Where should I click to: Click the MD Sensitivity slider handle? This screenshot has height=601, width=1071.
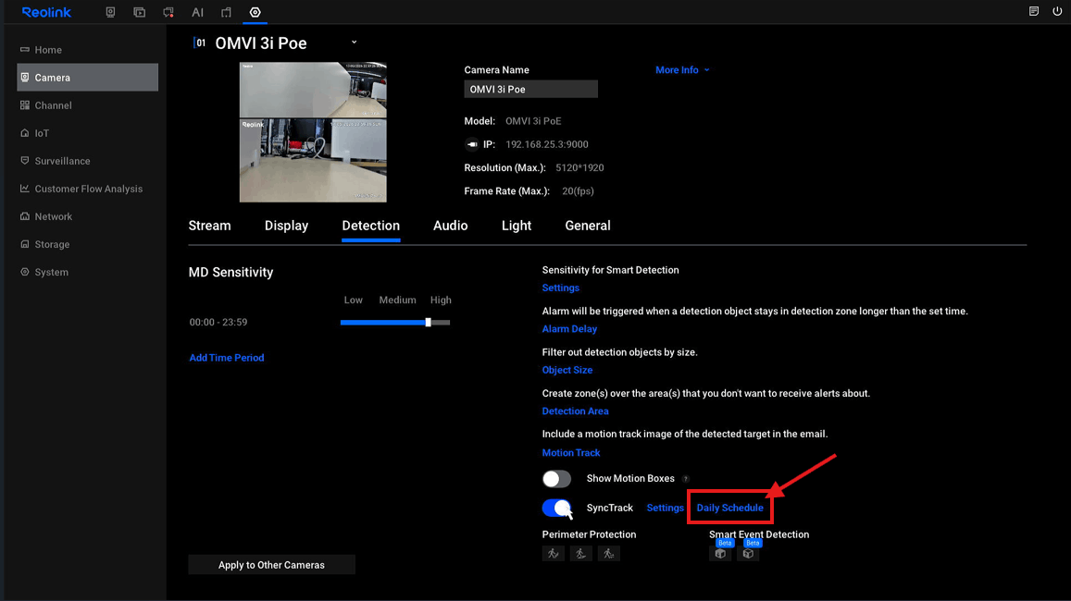[x=429, y=322]
